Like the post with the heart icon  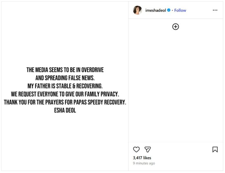click(x=136, y=149)
